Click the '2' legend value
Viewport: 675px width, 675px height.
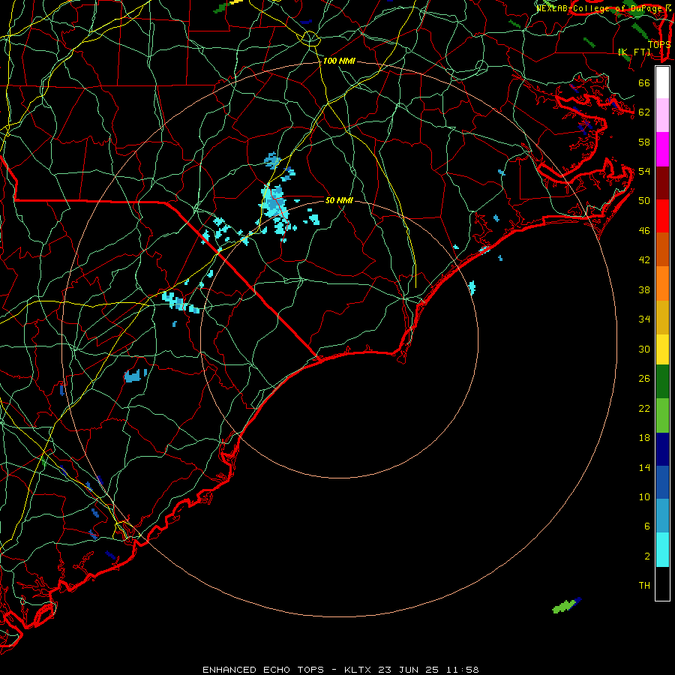click(646, 556)
